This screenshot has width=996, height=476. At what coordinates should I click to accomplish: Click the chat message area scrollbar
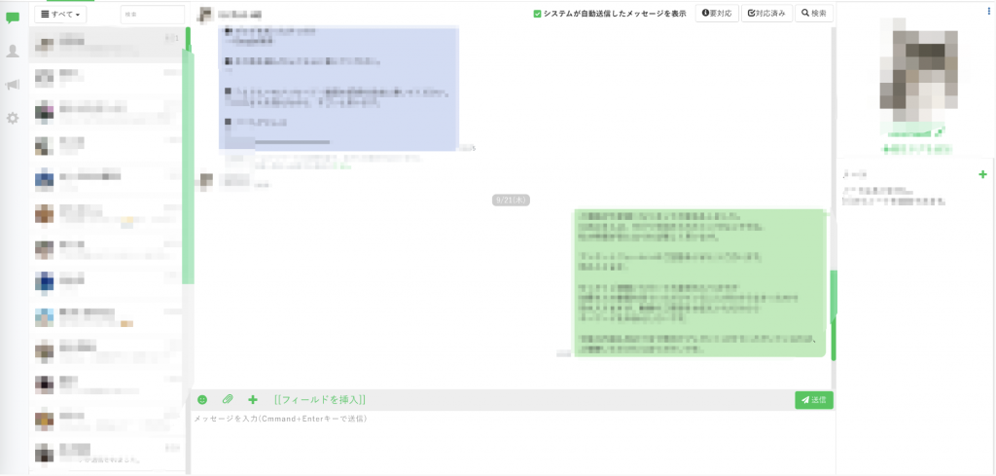(833, 313)
